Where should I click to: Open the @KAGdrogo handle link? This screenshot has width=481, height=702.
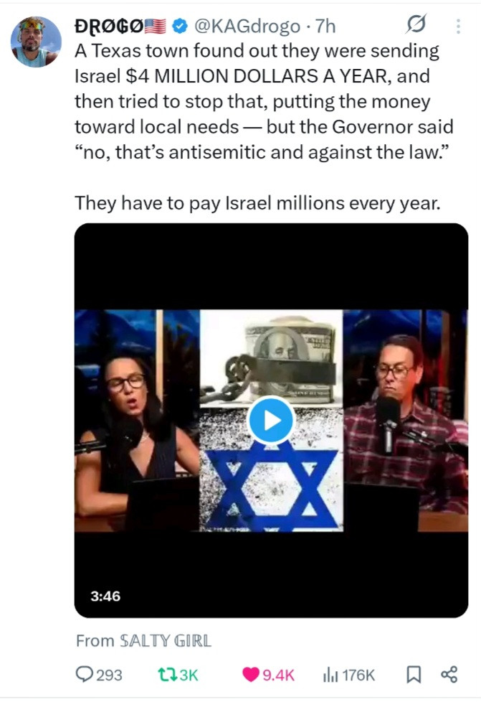coord(247,27)
